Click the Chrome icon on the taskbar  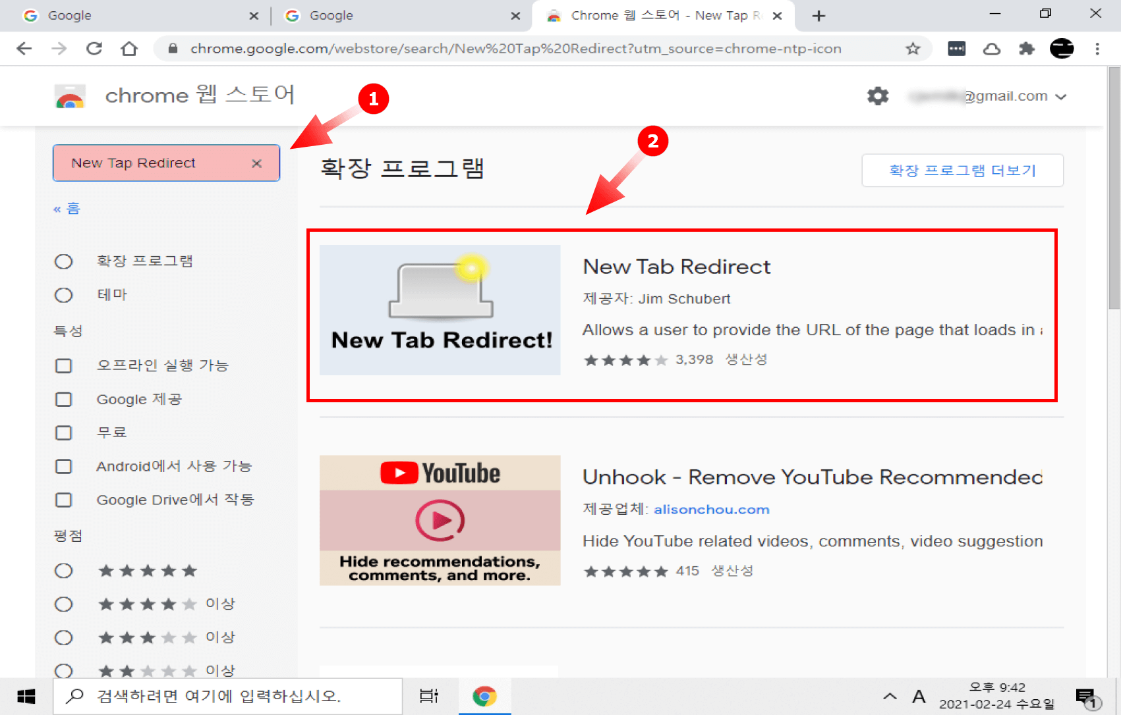(x=484, y=697)
